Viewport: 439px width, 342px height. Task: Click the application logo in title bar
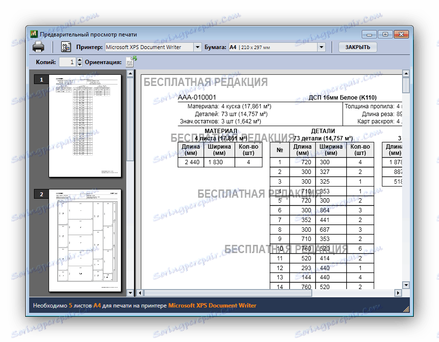[x=34, y=34]
